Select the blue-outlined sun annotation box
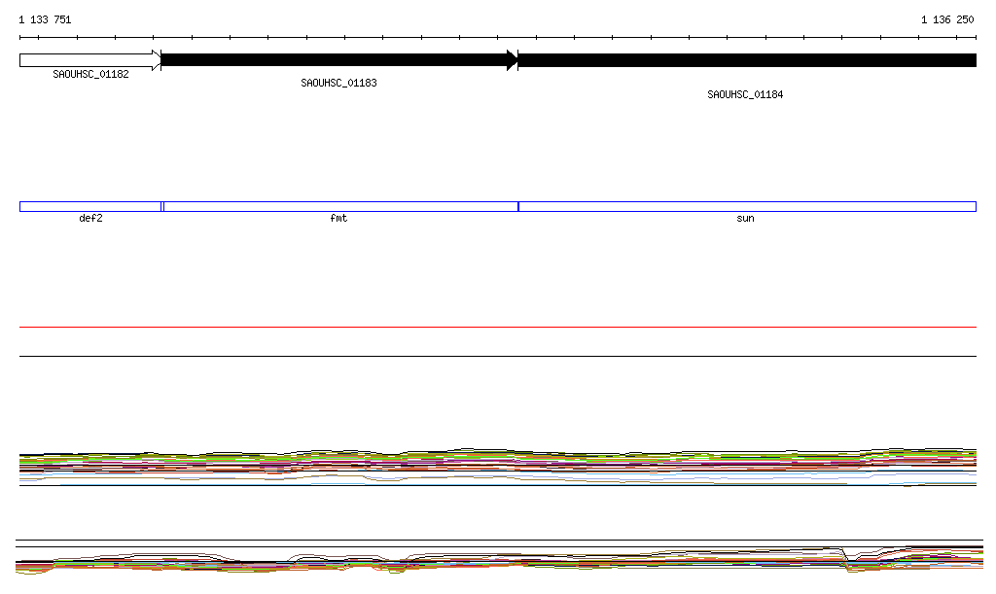Viewport: 996px width, 594px height. (x=746, y=206)
